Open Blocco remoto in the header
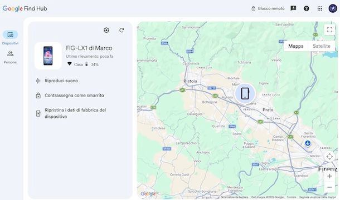 point(268,8)
